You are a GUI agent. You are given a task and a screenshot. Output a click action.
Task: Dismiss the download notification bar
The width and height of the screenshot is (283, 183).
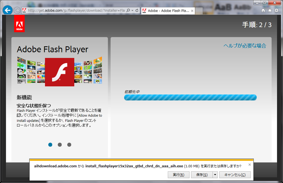click(250, 165)
